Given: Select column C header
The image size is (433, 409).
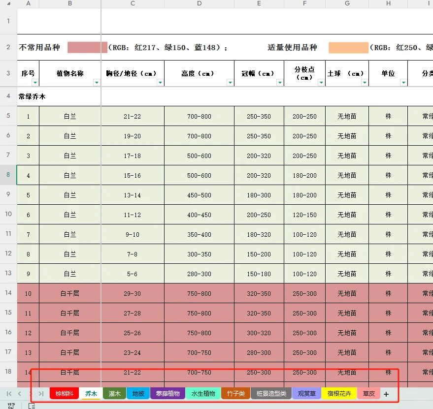Looking at the screenshot, I should coord(133,3).
